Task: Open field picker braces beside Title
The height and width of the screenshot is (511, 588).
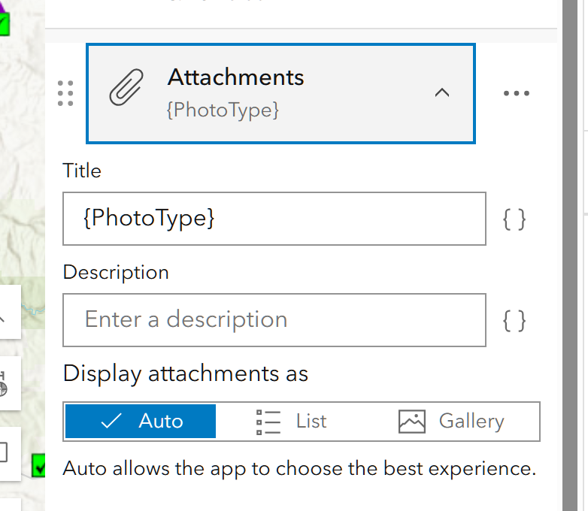Action: pyautogui.click(x=514, y=219)
